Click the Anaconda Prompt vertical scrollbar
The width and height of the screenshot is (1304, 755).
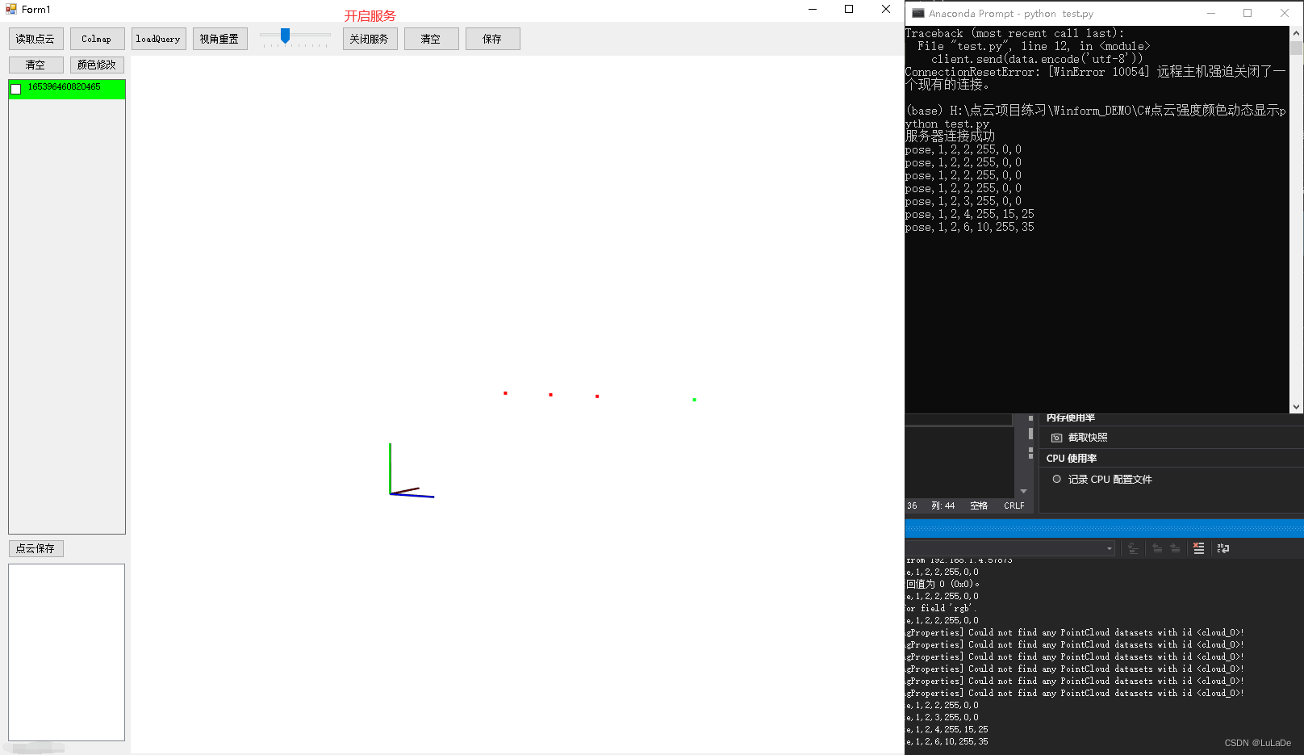(x=1297, y=220)
